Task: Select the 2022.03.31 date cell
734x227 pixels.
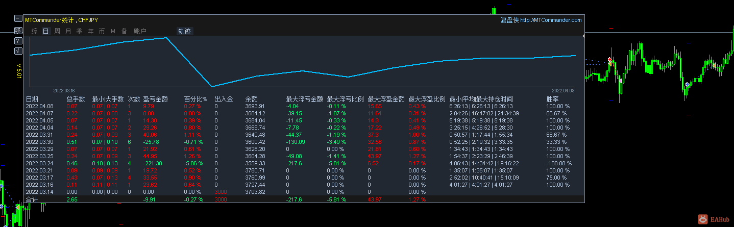Action: [x=39, y=135]
